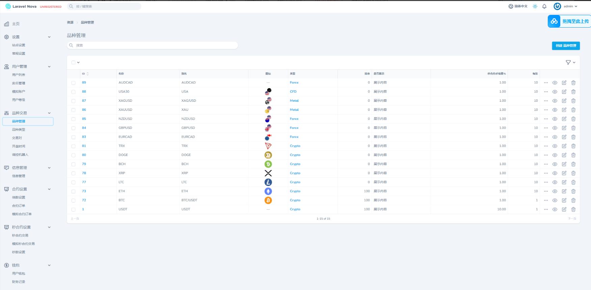Delete the DOGE row with the trash icon
Image resolution: width=591 pixels, height=290 pixels.
[x=573, y=155]
